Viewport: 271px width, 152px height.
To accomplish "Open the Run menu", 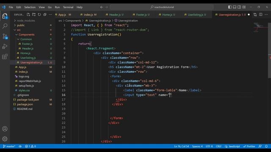I will pos(57,7).
